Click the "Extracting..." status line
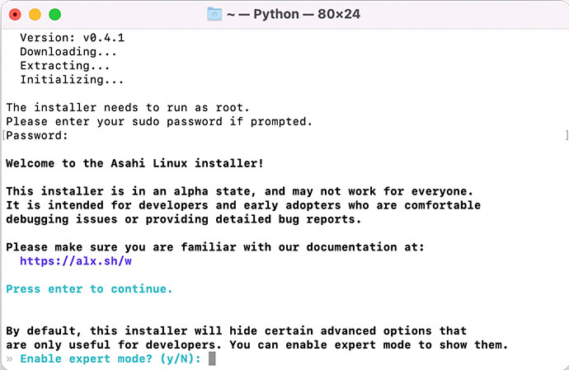 click(65, 65)
